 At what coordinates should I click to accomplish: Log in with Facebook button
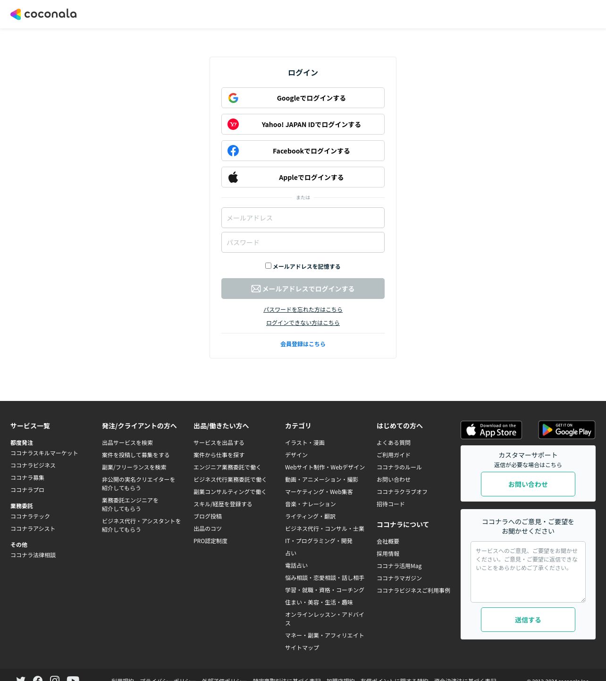pos(303,151)
